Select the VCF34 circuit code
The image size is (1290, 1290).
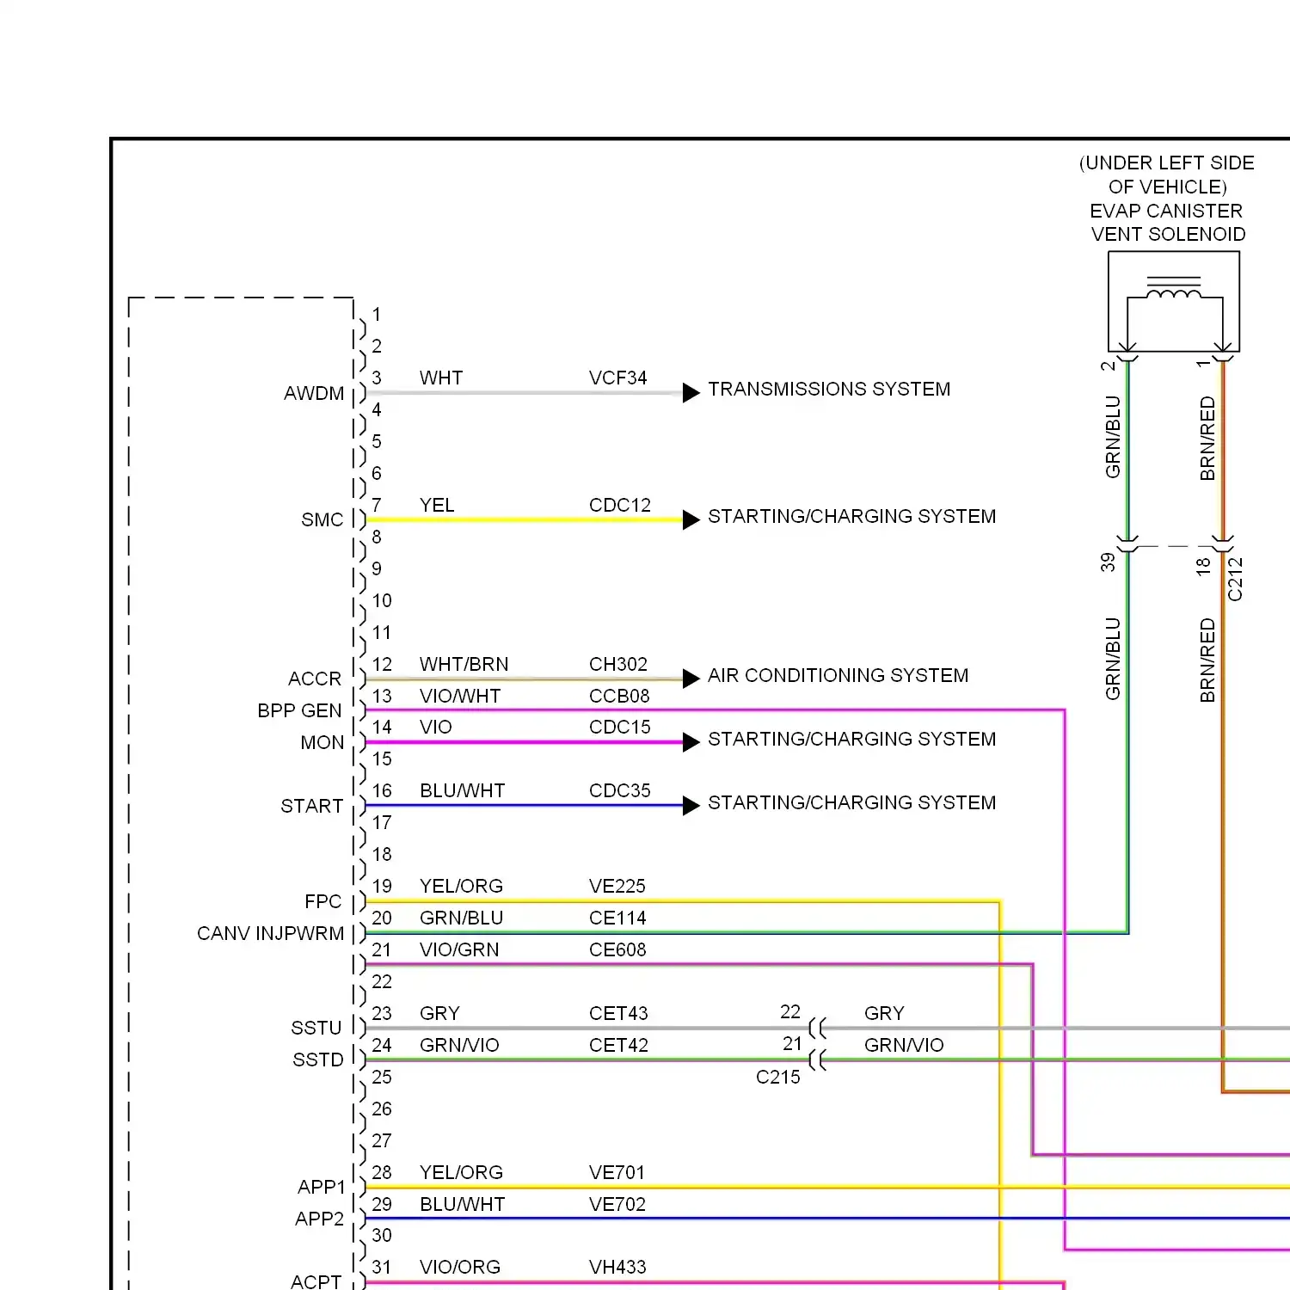point(617,378)
